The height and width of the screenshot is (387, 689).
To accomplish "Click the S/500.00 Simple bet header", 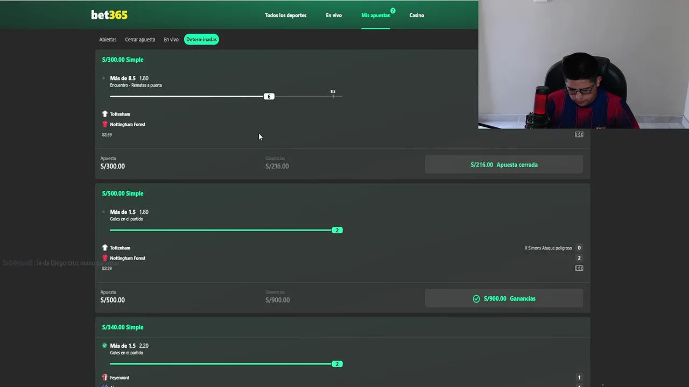I will 123,193.
